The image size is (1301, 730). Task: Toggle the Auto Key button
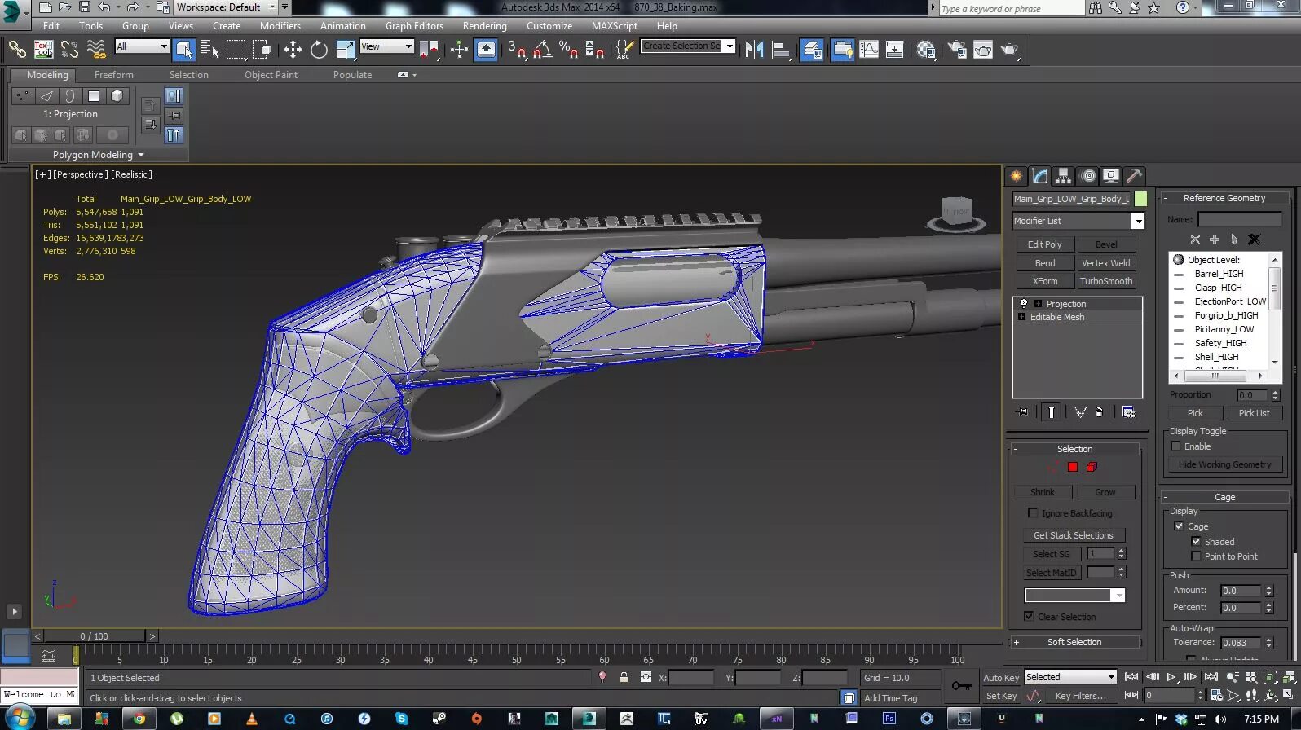pos(1001,678)
